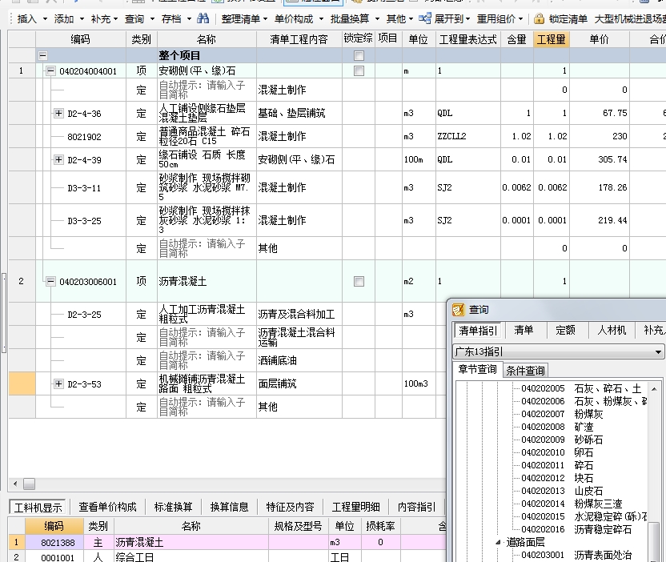Viewport: 666px width, 562px height.
Task: Open the 标准换算 tab
Action: click(173, 508)
